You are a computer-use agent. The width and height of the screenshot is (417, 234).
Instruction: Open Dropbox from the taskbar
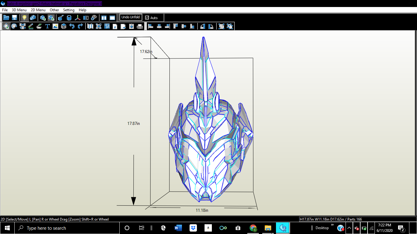tap(193, 228)
